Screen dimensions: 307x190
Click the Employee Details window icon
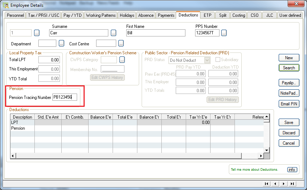(6, 5)
